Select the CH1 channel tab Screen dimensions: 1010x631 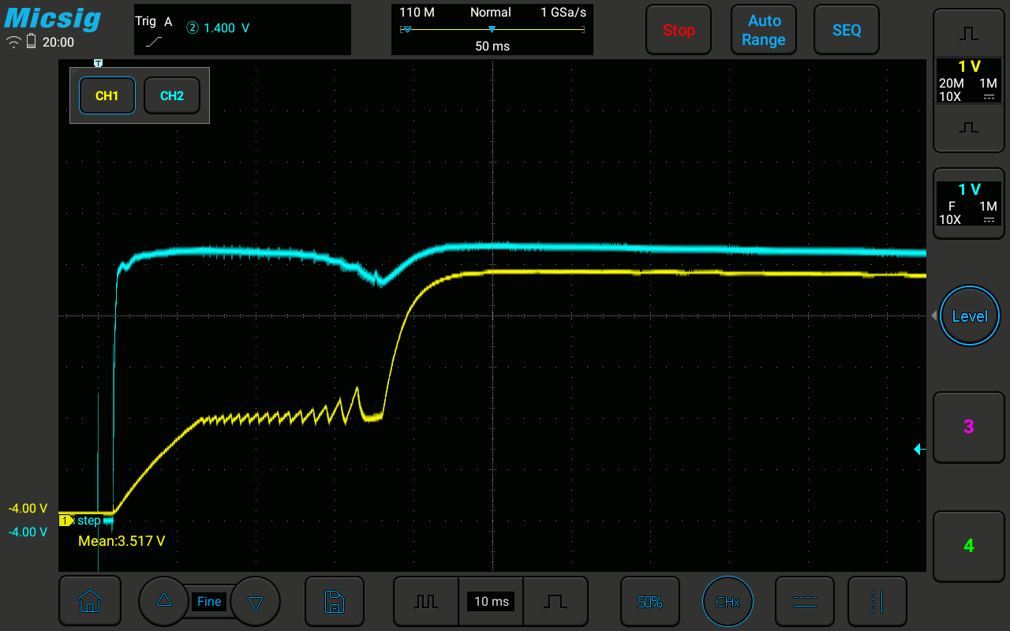coord(107,96)
